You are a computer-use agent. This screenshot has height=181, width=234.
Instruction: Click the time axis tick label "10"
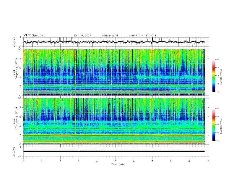click(x=208, y=161)
